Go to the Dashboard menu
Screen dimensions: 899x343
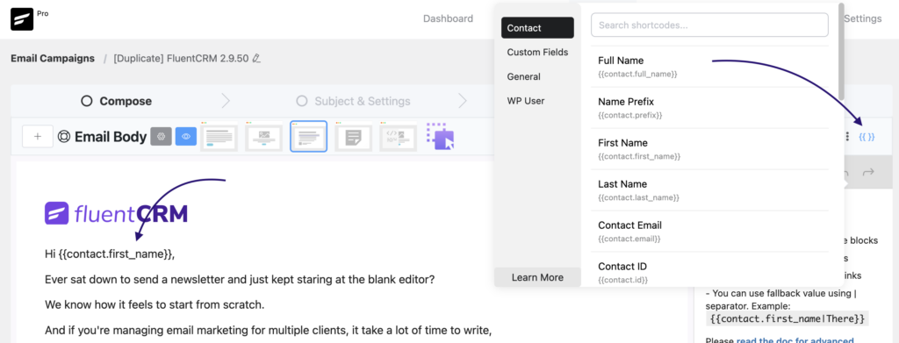[448, 18]
